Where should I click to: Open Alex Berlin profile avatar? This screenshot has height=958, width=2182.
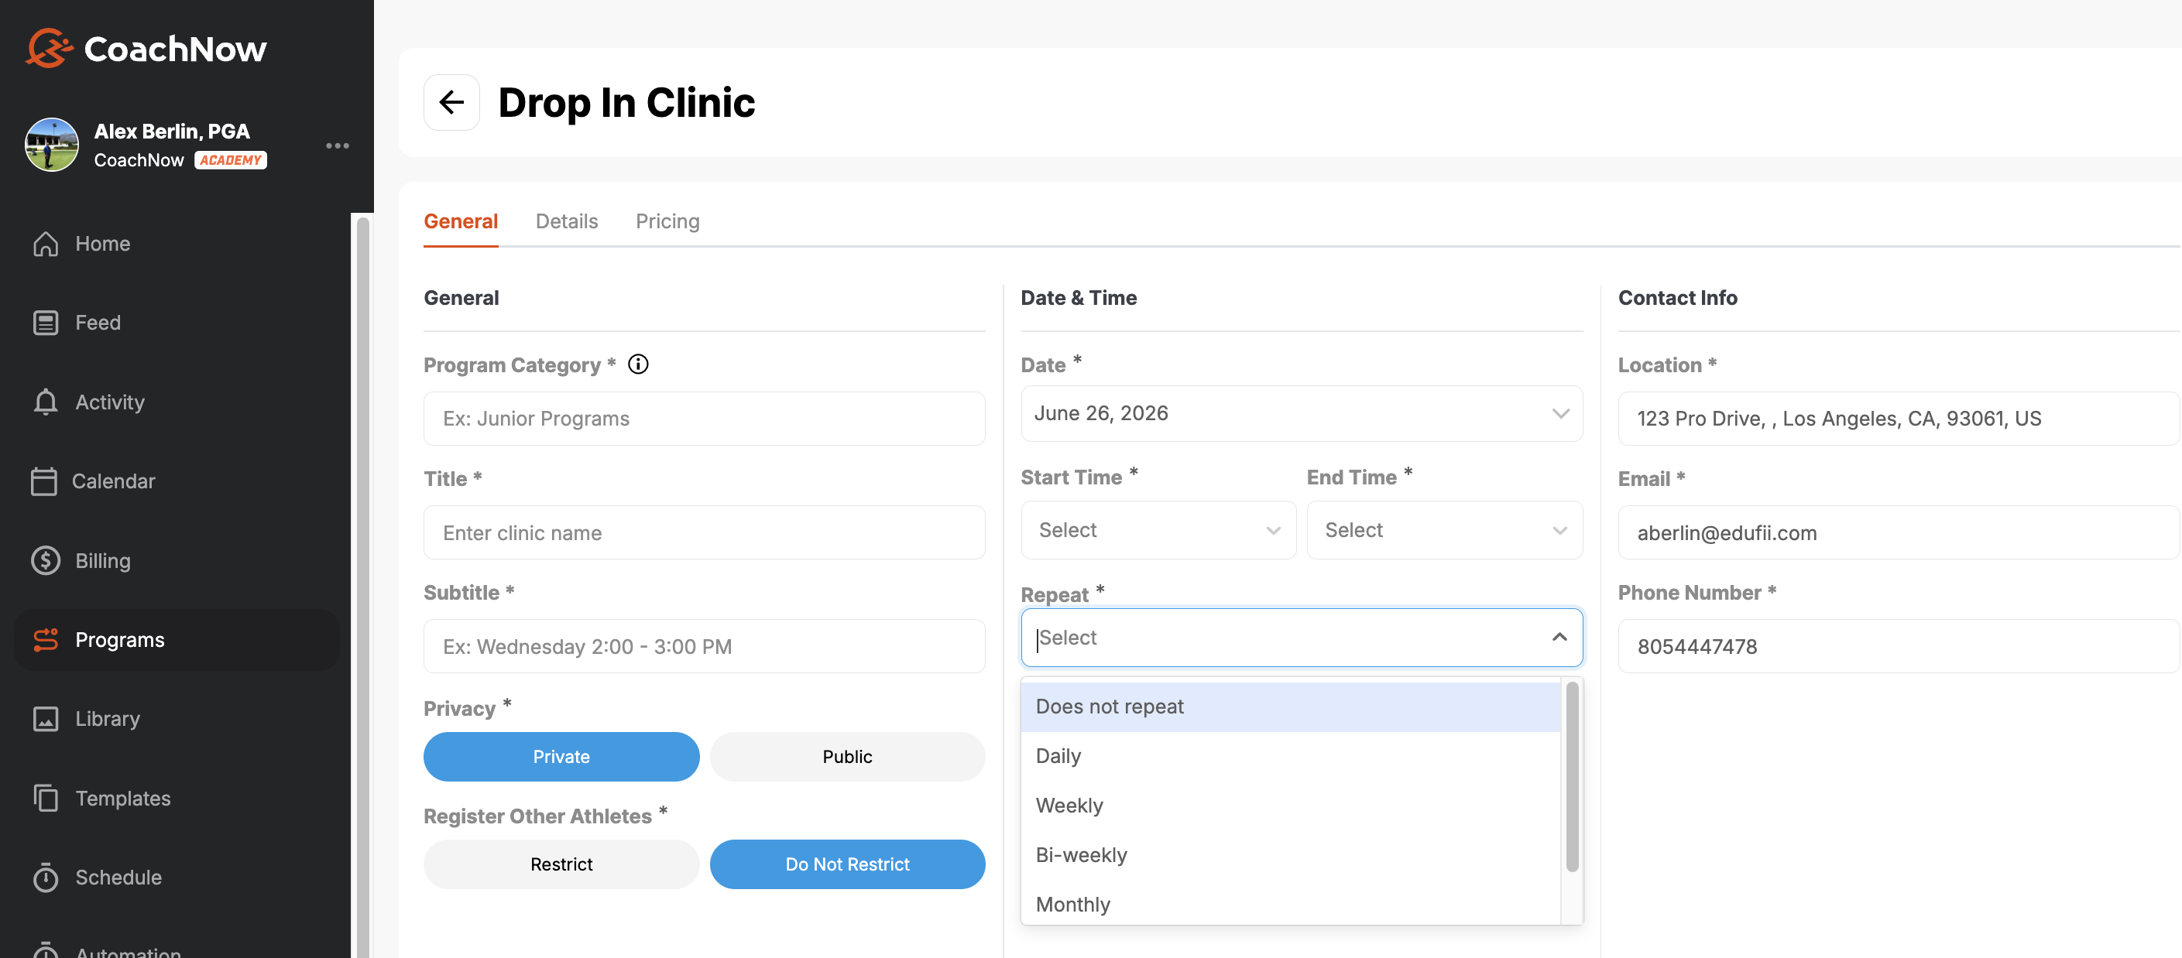point(52,145)
